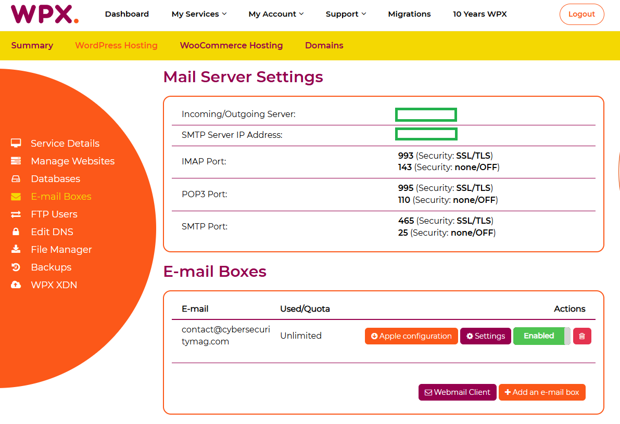Click the POP3 port 995 SSL/TLS line

[445, 188]
